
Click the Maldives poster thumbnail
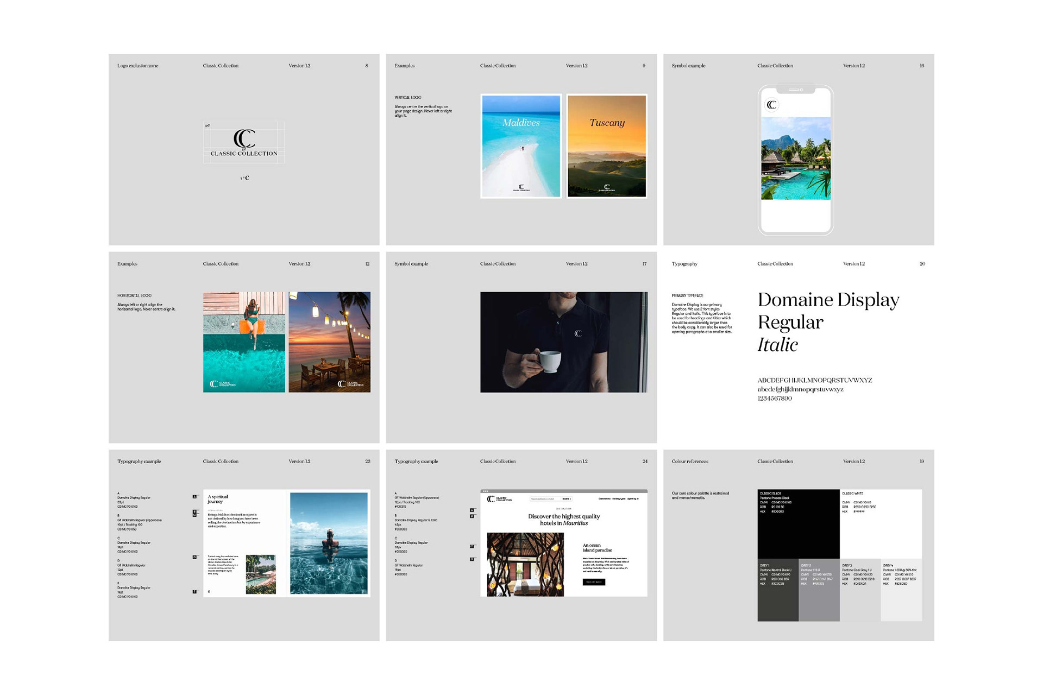[521, 147]
